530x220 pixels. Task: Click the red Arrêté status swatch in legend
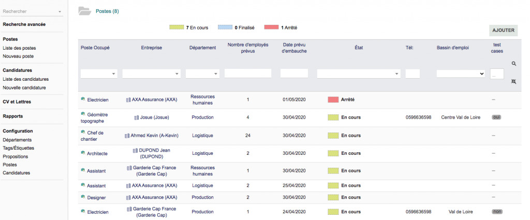271,27
